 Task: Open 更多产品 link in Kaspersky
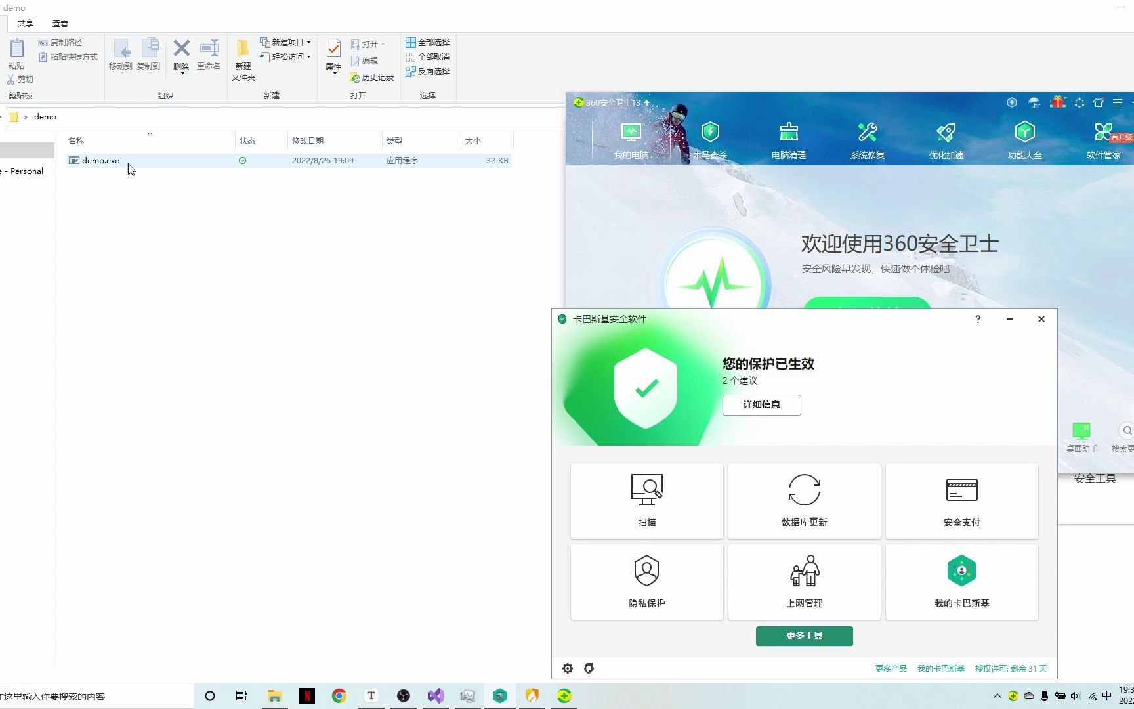[891, 669]
